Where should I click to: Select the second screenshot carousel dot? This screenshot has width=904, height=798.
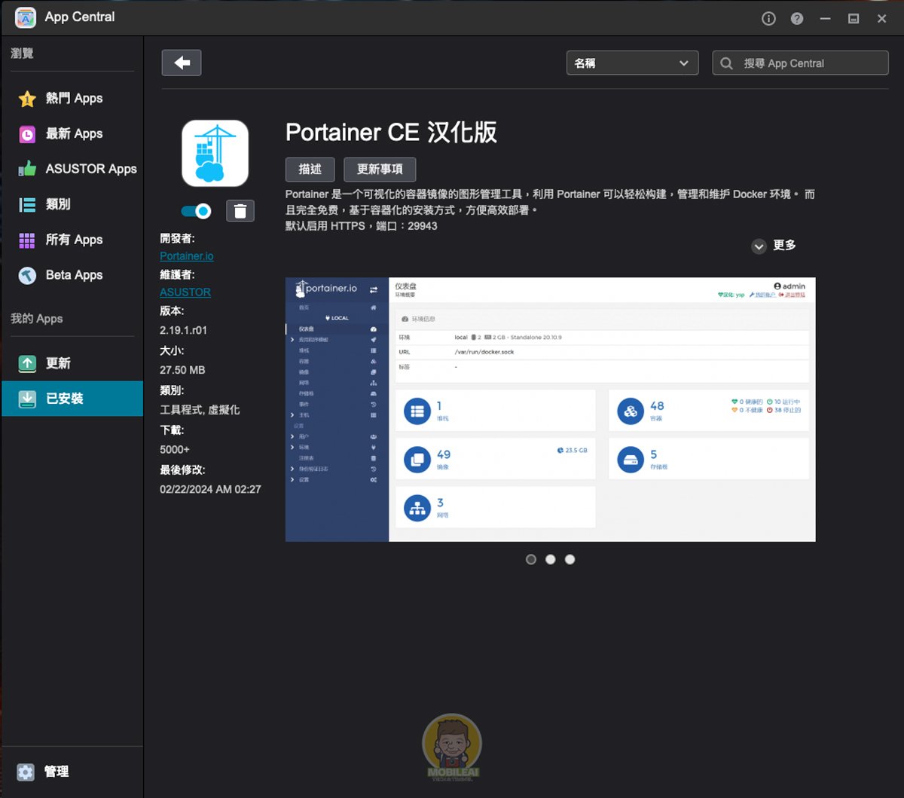pyautogui.click(x=551, y=559)
